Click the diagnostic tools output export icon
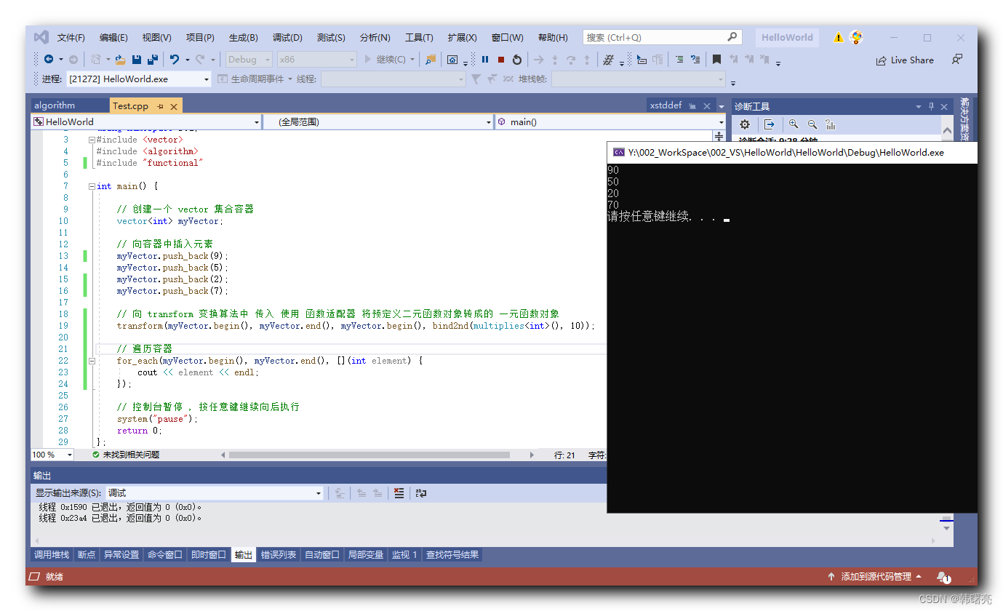Screen dimensions: 1003x611 (x=770, y=125)
